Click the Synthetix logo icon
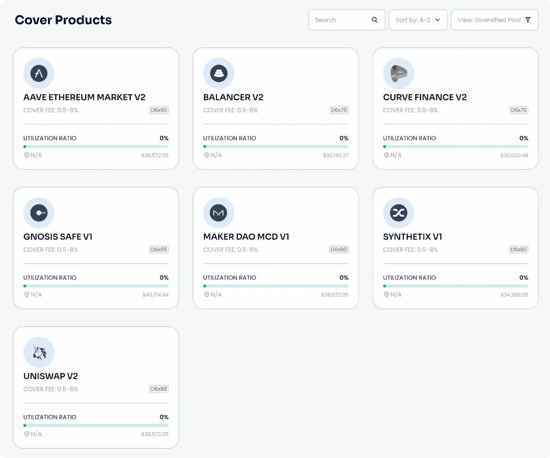Image resolution: width=550 pixels, height=458 pixels. pos(399,213)
